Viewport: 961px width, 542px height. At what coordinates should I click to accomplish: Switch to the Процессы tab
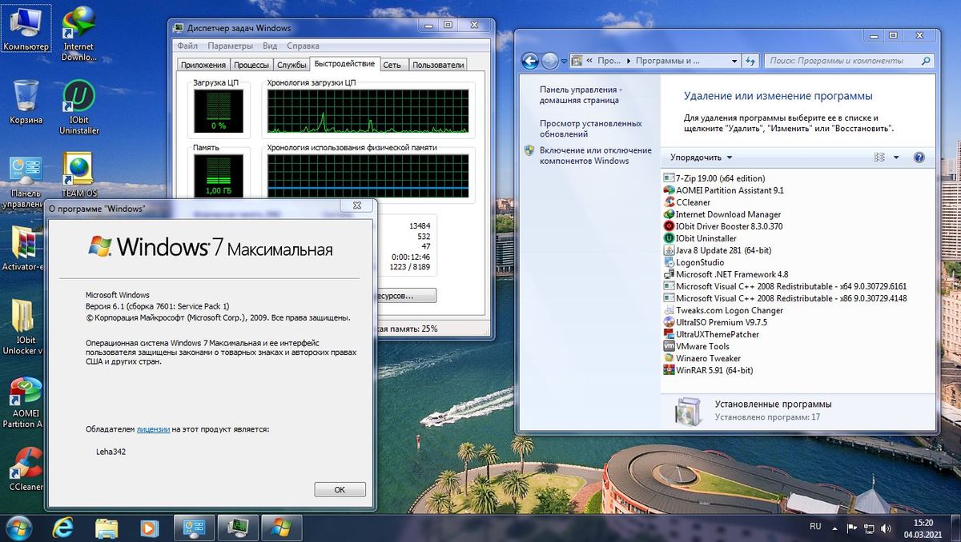pos(251,66)
